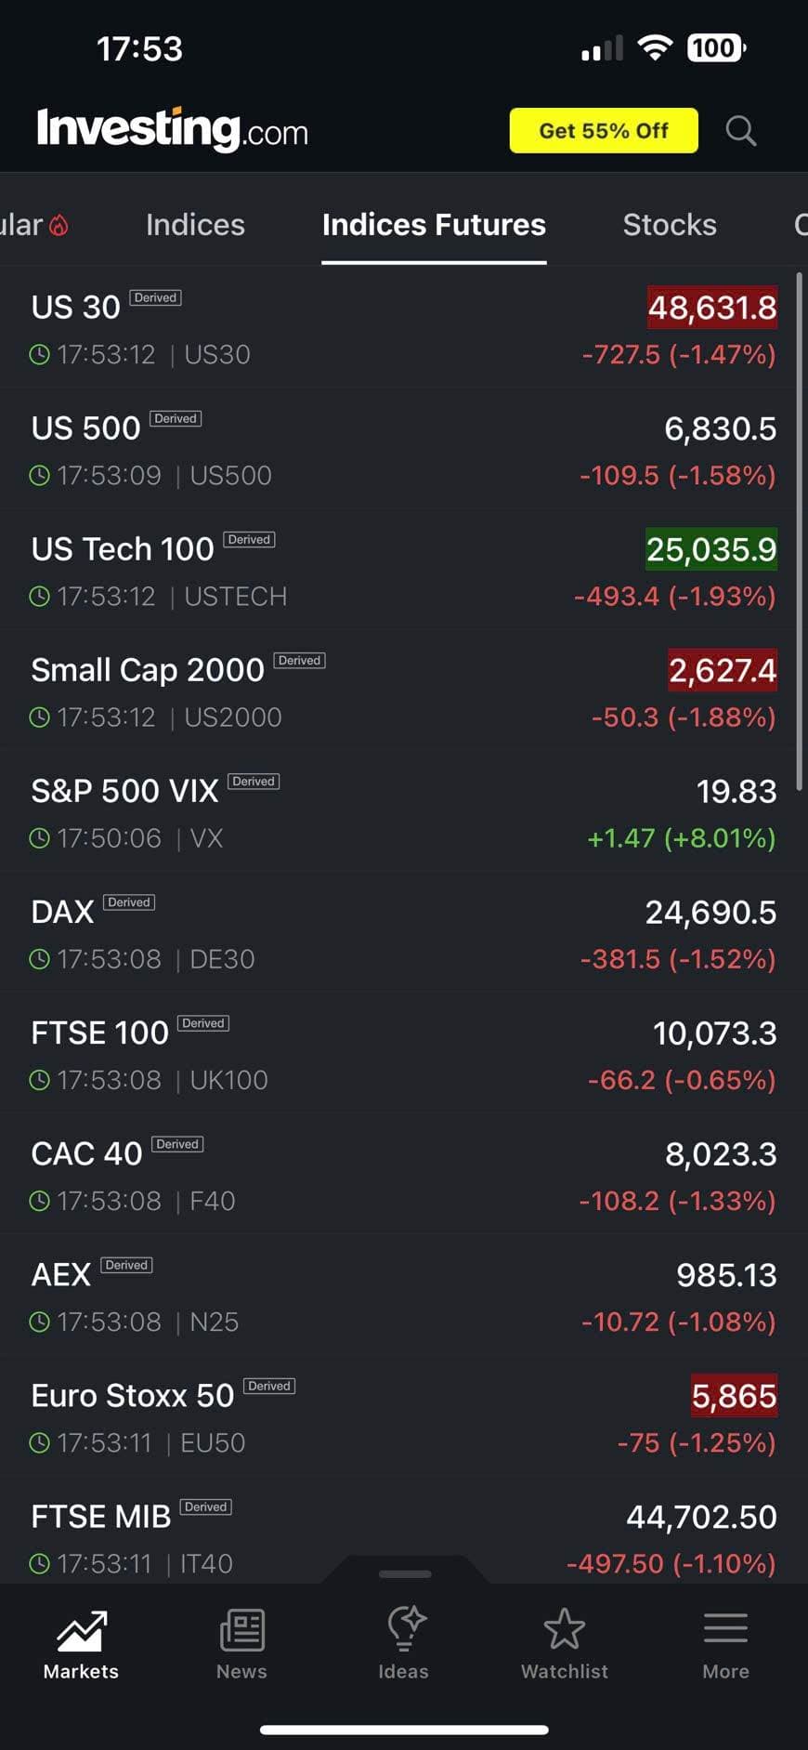Open the Ideas lightbulb icon
This screenshot has width=808, height=1750.
(x=404, y=1630)
